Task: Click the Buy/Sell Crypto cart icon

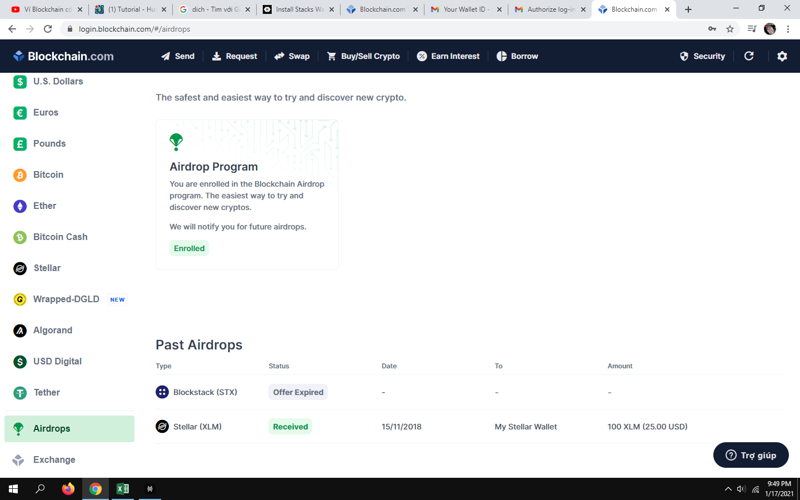Action: pos(332,56)
